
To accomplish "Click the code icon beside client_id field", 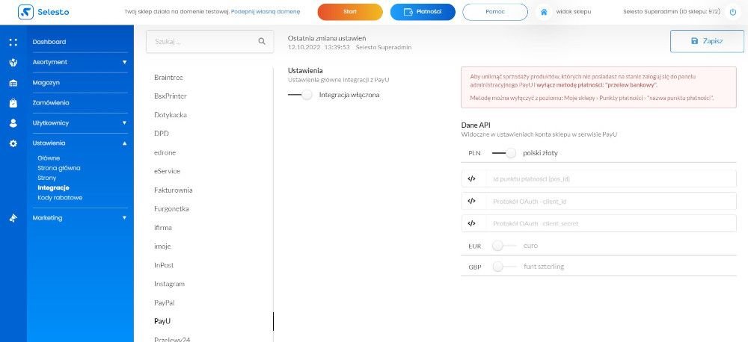I will pyautogui.click(x=471, y=201).
